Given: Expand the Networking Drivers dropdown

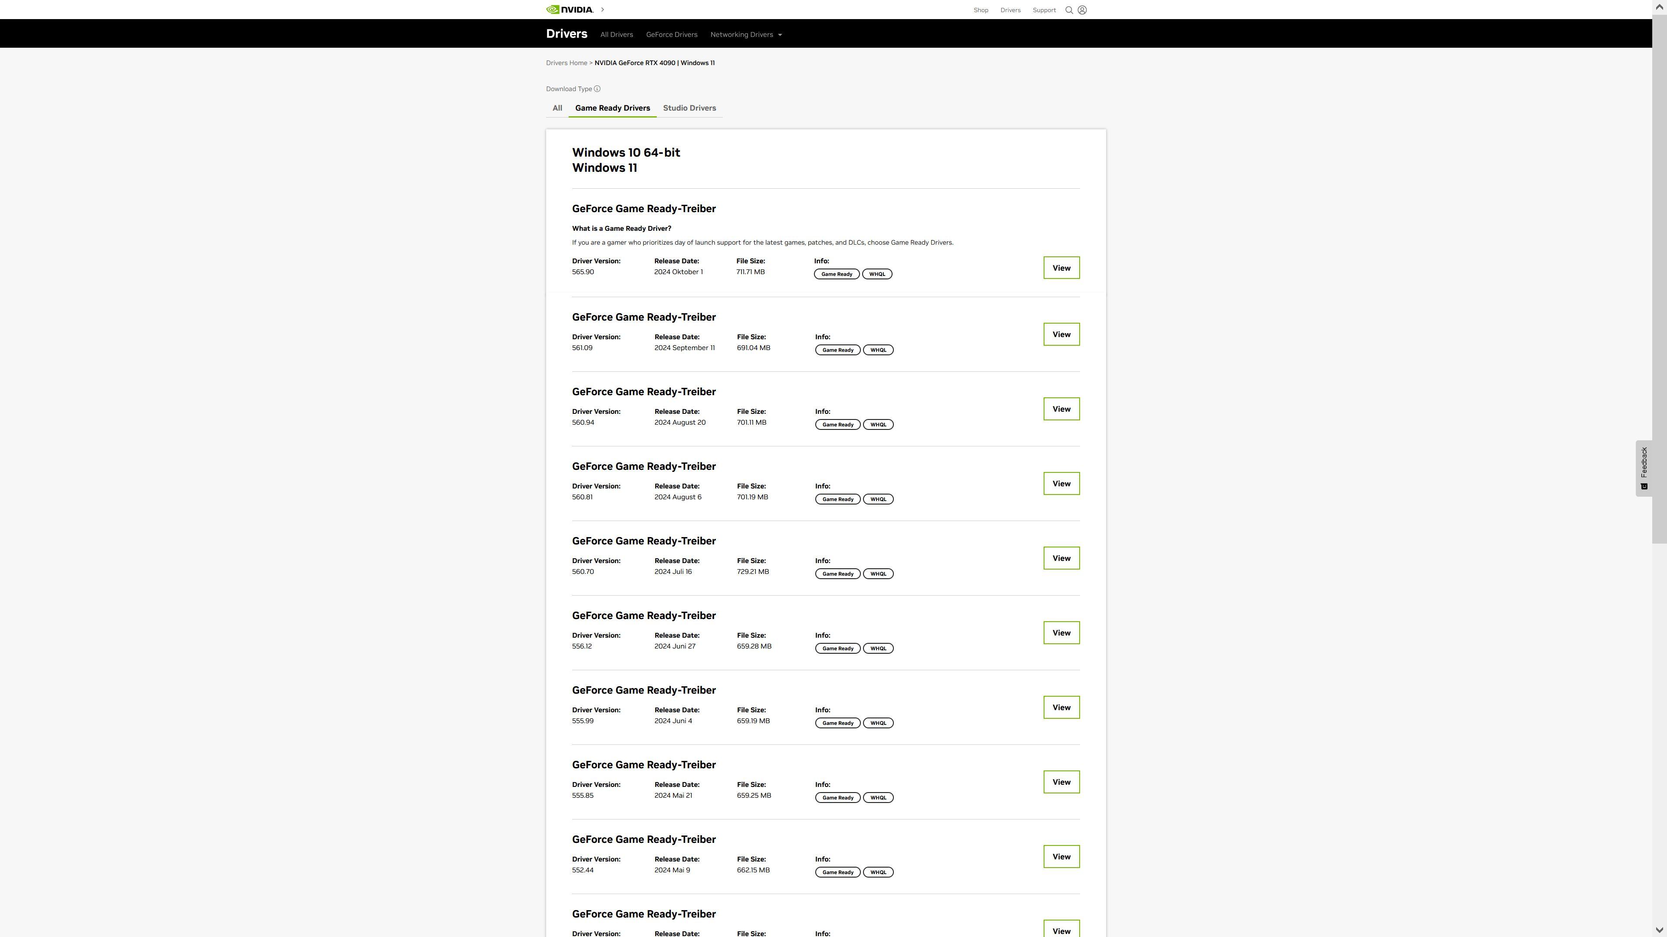Looking at the screenshot, I should (746, 35).
